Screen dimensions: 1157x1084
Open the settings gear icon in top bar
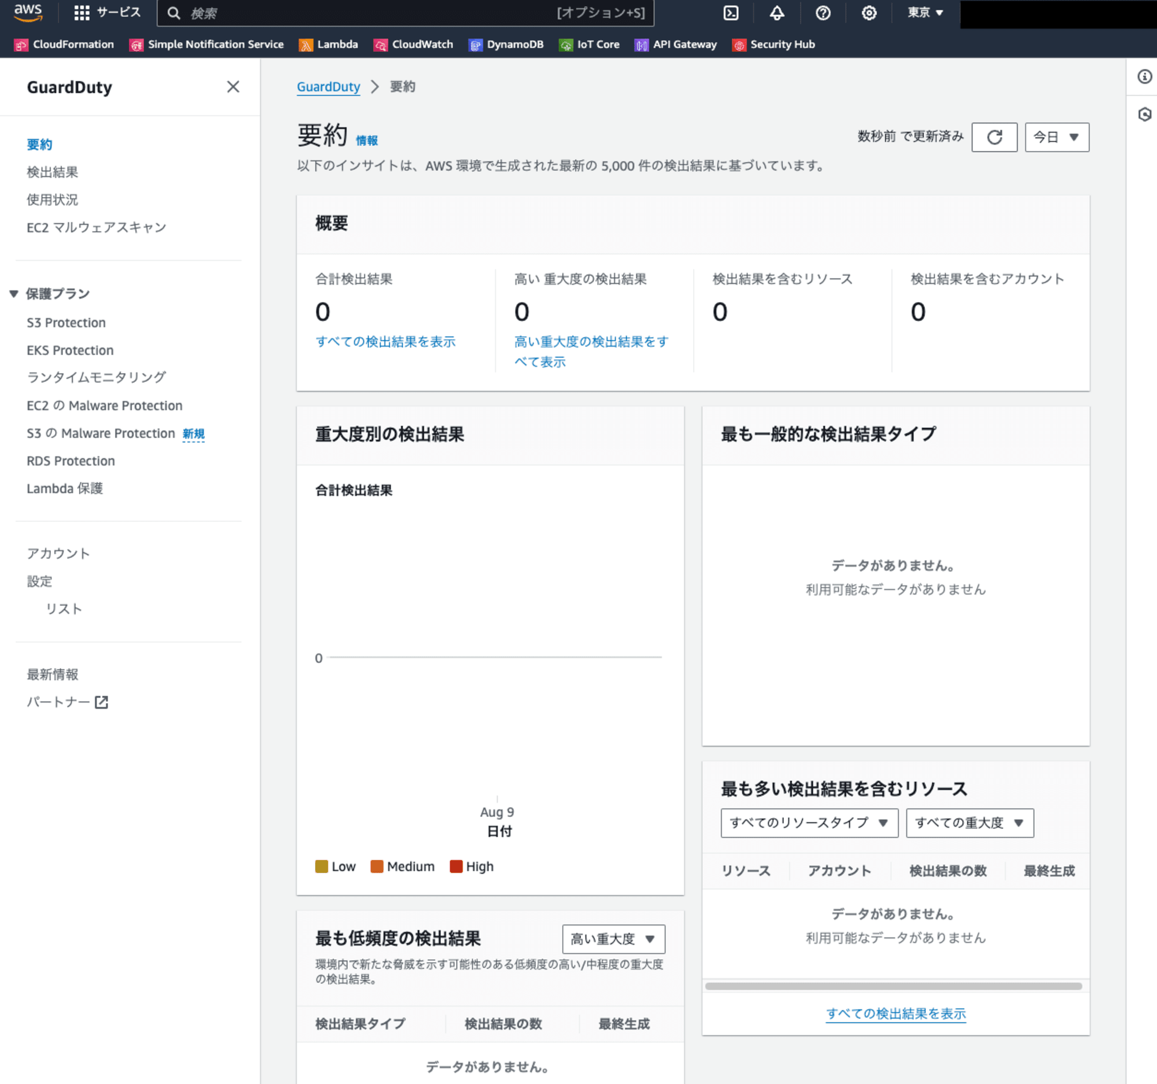[868, 13]
